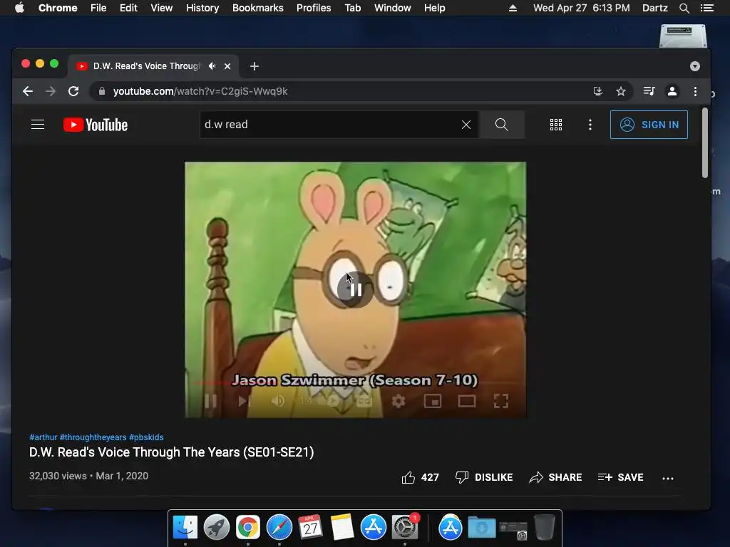The image size is (730, 547).
Task: Open the Profiles menu
Action: point(314,8)
